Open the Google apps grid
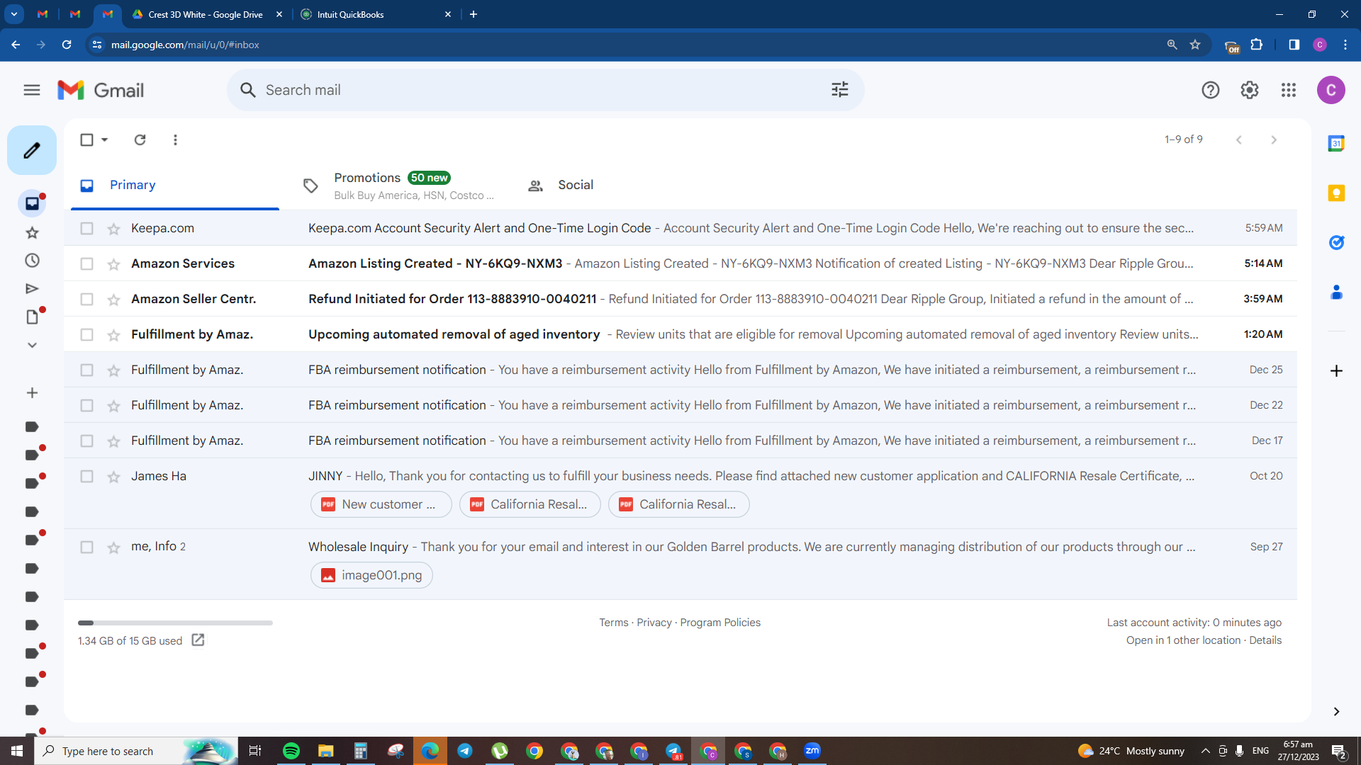Image resolution: width=1361 pixels, height=765 pixels. 1289,90
